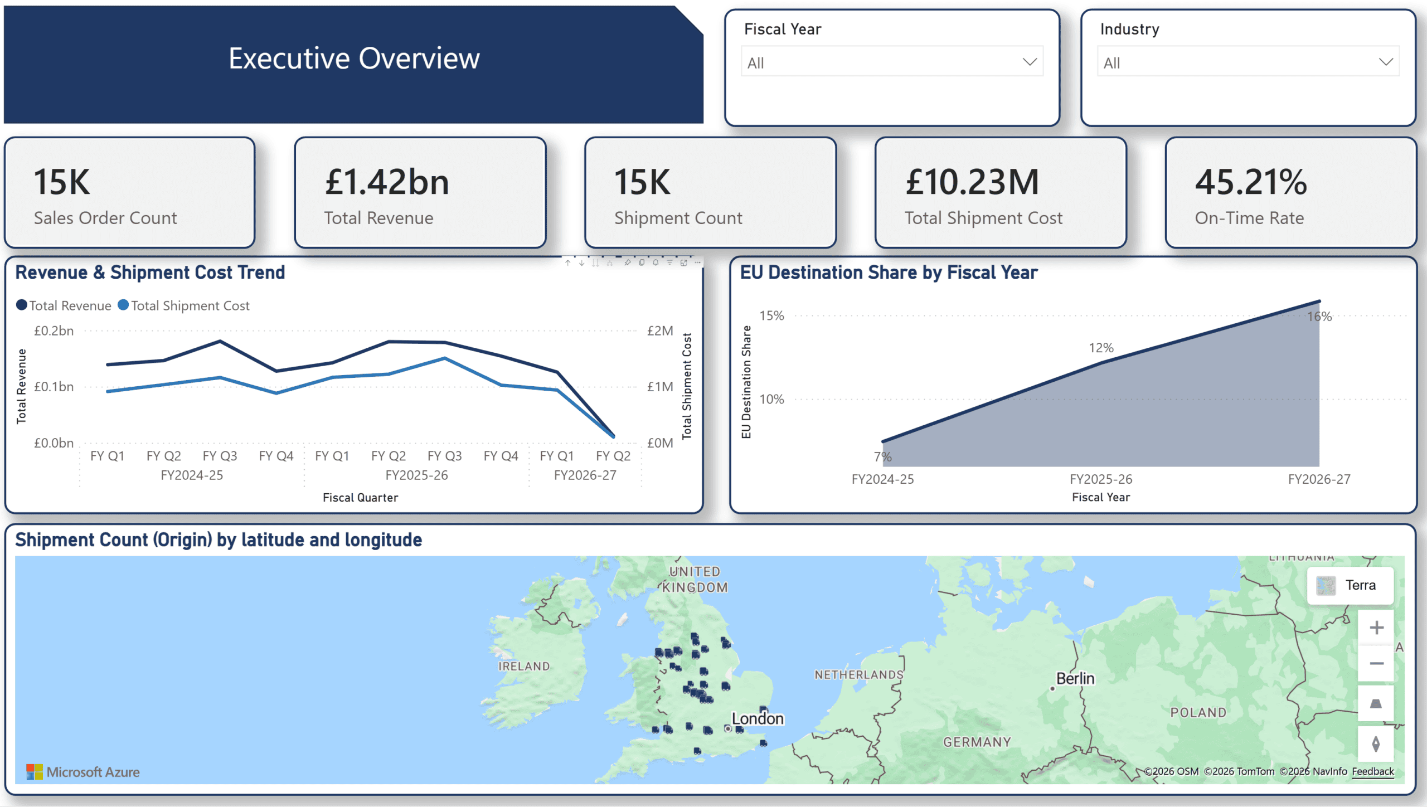Open trend chart in focus mode

click(683, 262)
